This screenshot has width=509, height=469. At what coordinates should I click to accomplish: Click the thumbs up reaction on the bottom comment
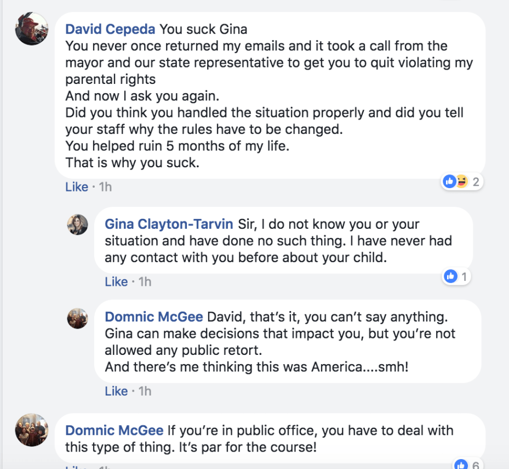(461, 465)
